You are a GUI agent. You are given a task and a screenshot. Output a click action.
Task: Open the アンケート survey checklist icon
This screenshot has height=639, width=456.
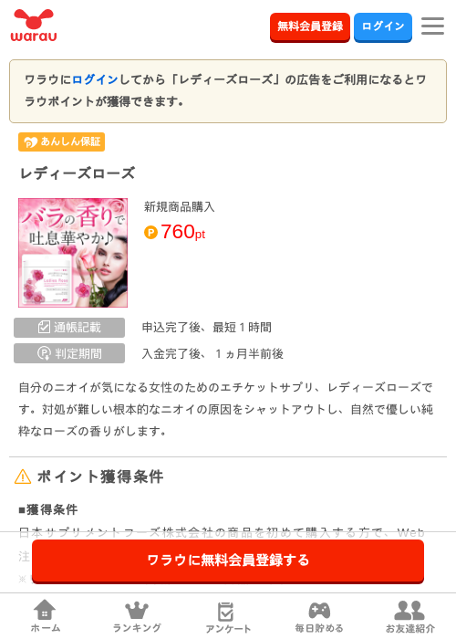pyautogui.click(x=225, y=612)
